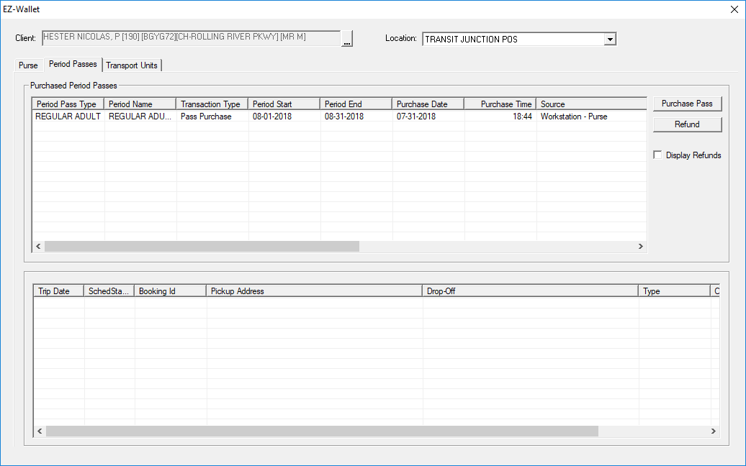This screenshot has height=466, width=746.
Task: Open the Transport Units tab
Action: coord(132,65)
